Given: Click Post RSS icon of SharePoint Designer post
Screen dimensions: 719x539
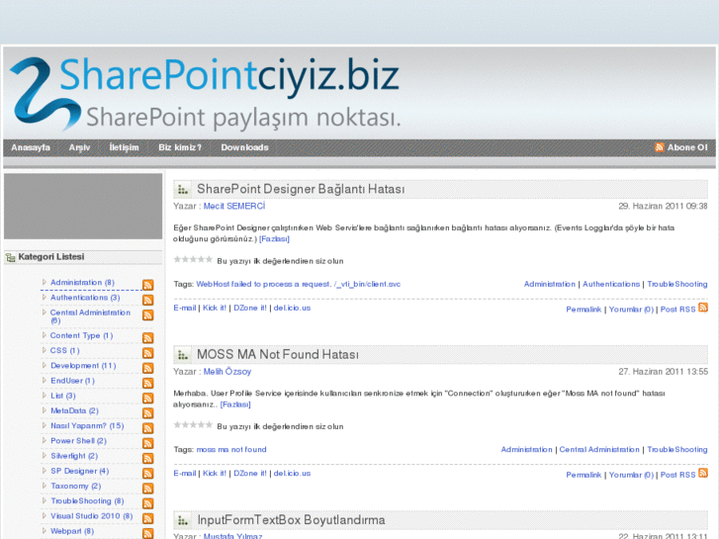Looking at the screenshot, I should 703,308.
